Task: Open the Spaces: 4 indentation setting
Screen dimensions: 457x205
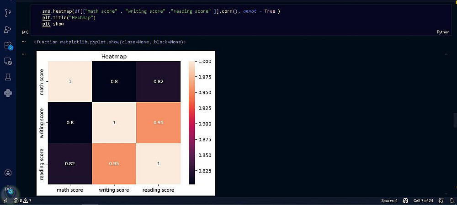Action: click(389, 200)
